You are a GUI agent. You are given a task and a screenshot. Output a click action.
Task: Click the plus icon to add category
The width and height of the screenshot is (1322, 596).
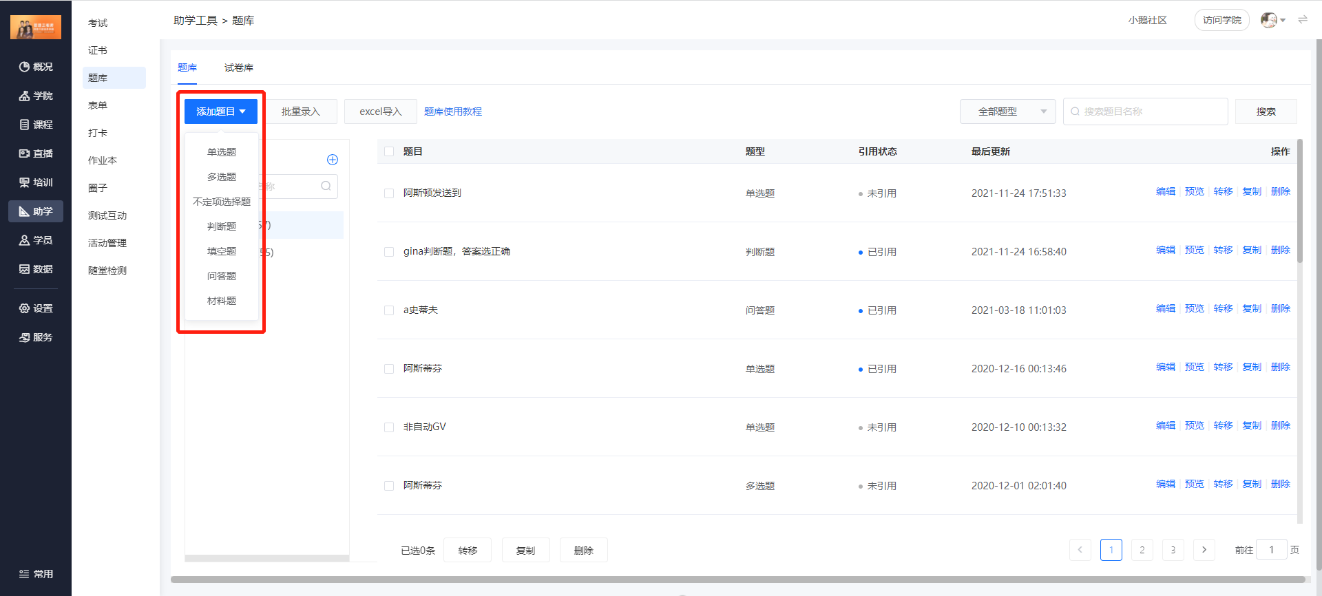pos(333,160)
